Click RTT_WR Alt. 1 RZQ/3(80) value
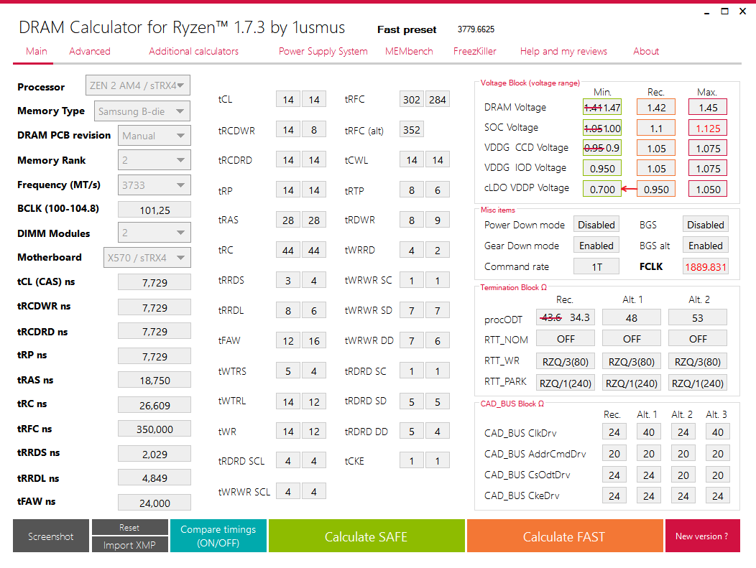 tap(632, 361)
